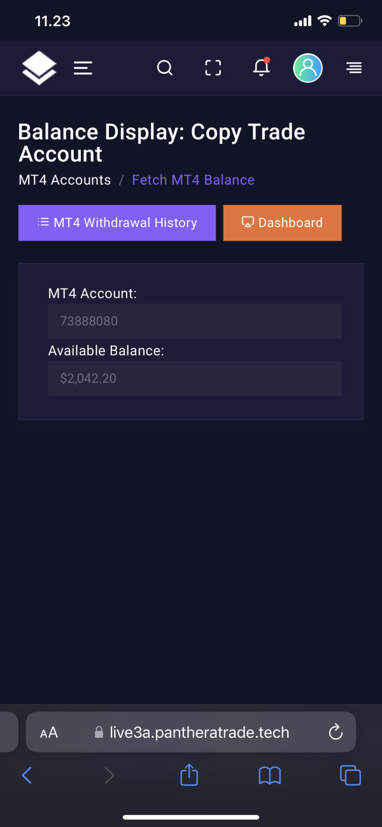The width and height of the screenshot is (382, 827).
Task: Open the search magnifier icon
Action: (165, 68)
